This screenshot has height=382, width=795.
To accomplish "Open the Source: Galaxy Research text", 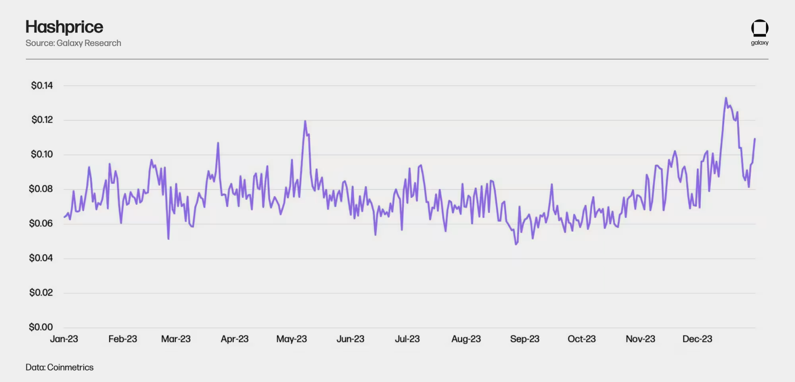I will click(73, 43).
